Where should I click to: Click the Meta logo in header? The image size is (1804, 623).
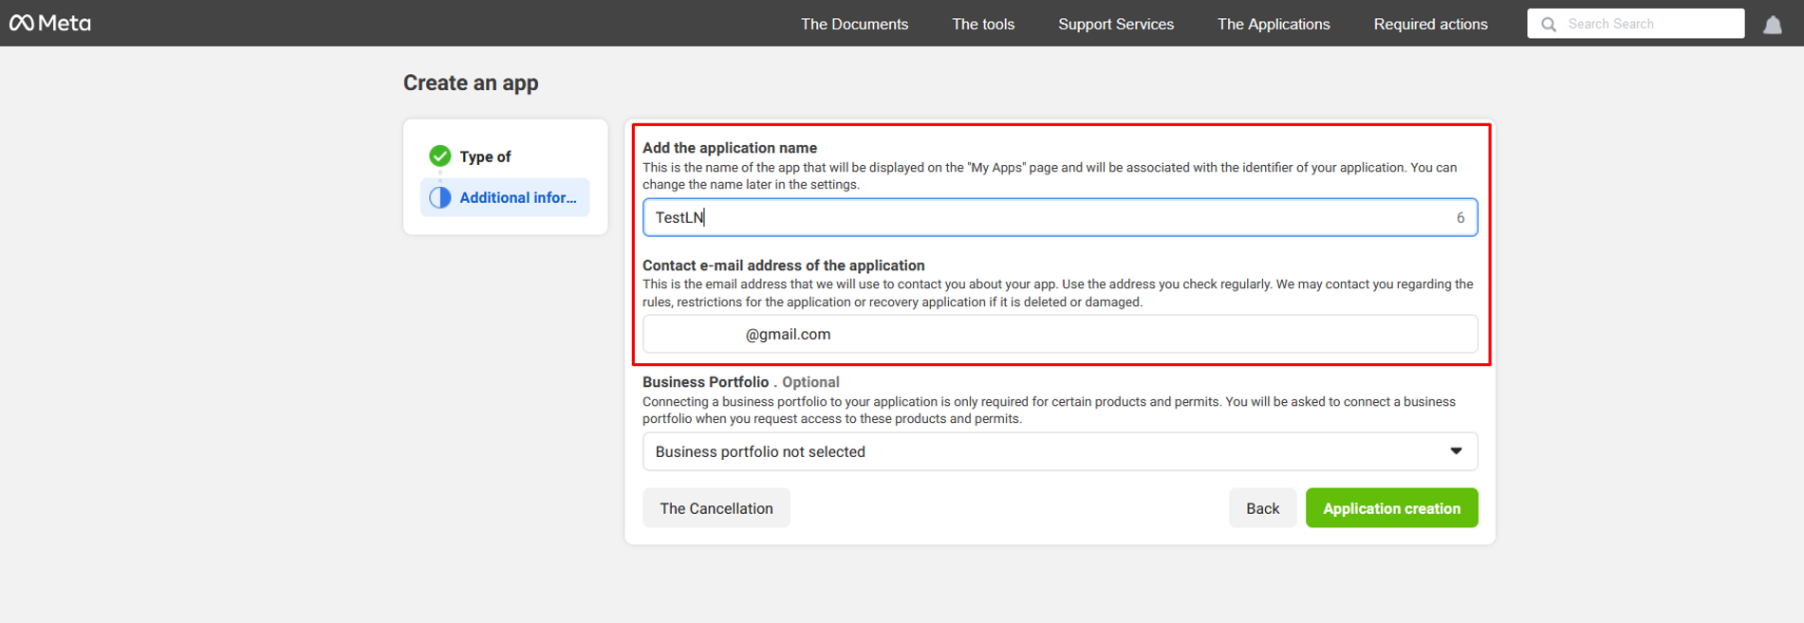tap(50, 24)
